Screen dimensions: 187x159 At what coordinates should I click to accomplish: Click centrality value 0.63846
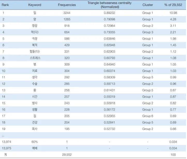(109, 38)
